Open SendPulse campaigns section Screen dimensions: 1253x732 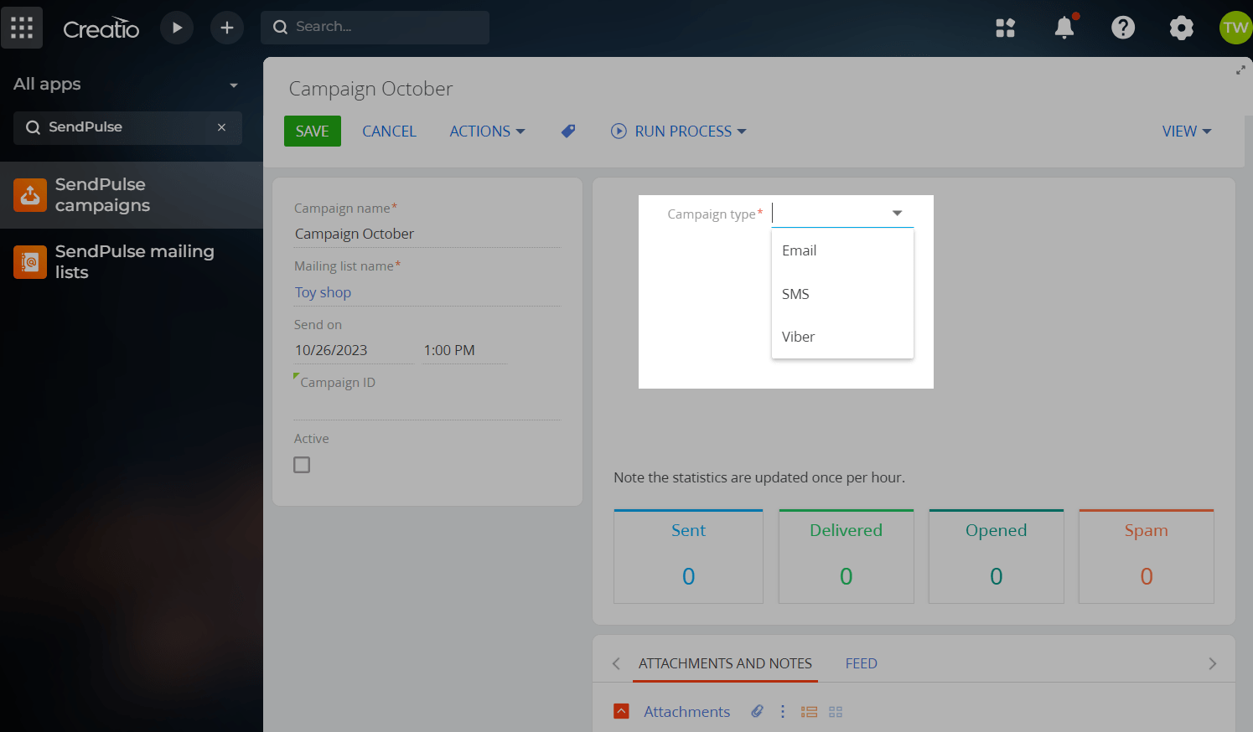click(132, 195)
